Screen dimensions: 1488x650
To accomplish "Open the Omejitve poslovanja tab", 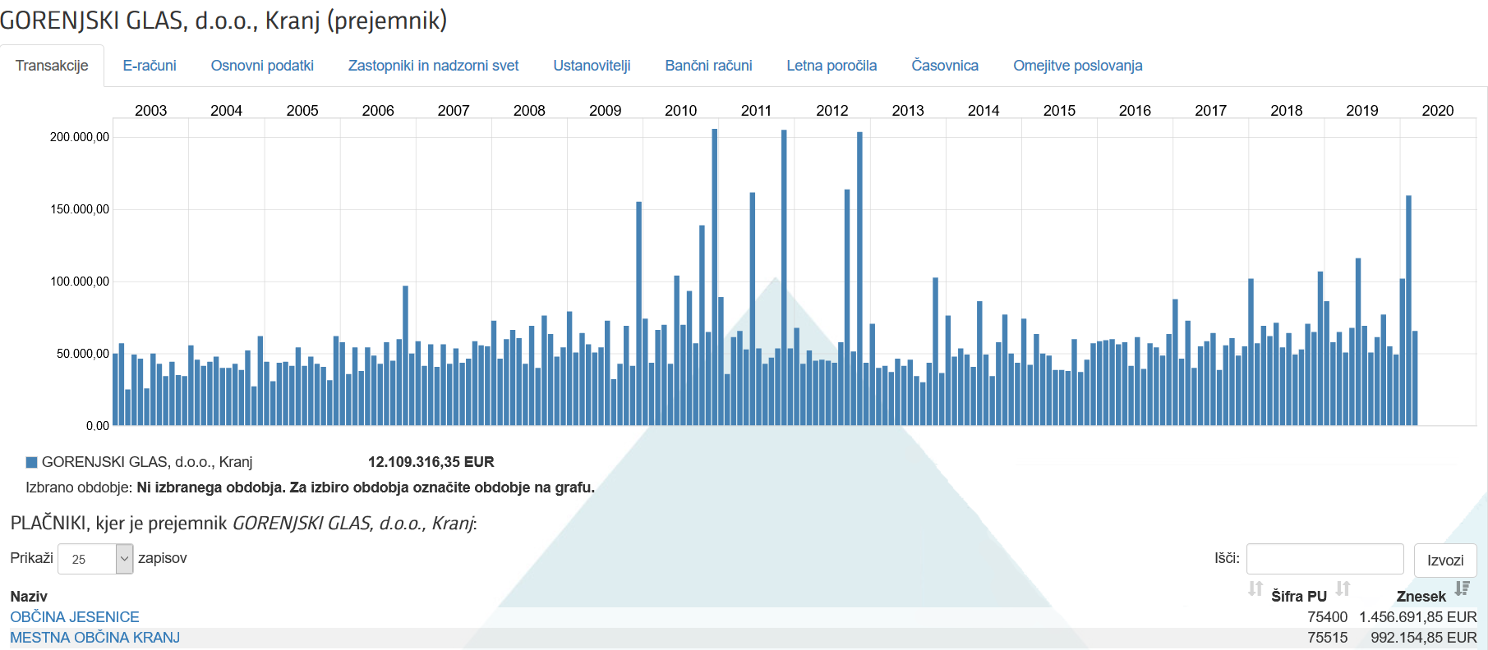I will [x=1077, y=66].
